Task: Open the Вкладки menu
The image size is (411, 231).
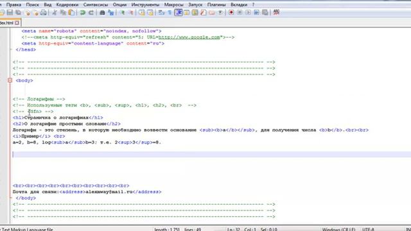Action: [x=239, y=4]
